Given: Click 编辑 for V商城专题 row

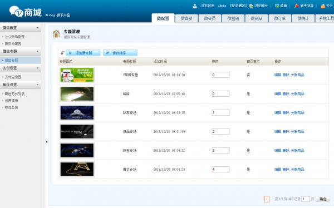Looking at the screenshot, I should 278,75.
